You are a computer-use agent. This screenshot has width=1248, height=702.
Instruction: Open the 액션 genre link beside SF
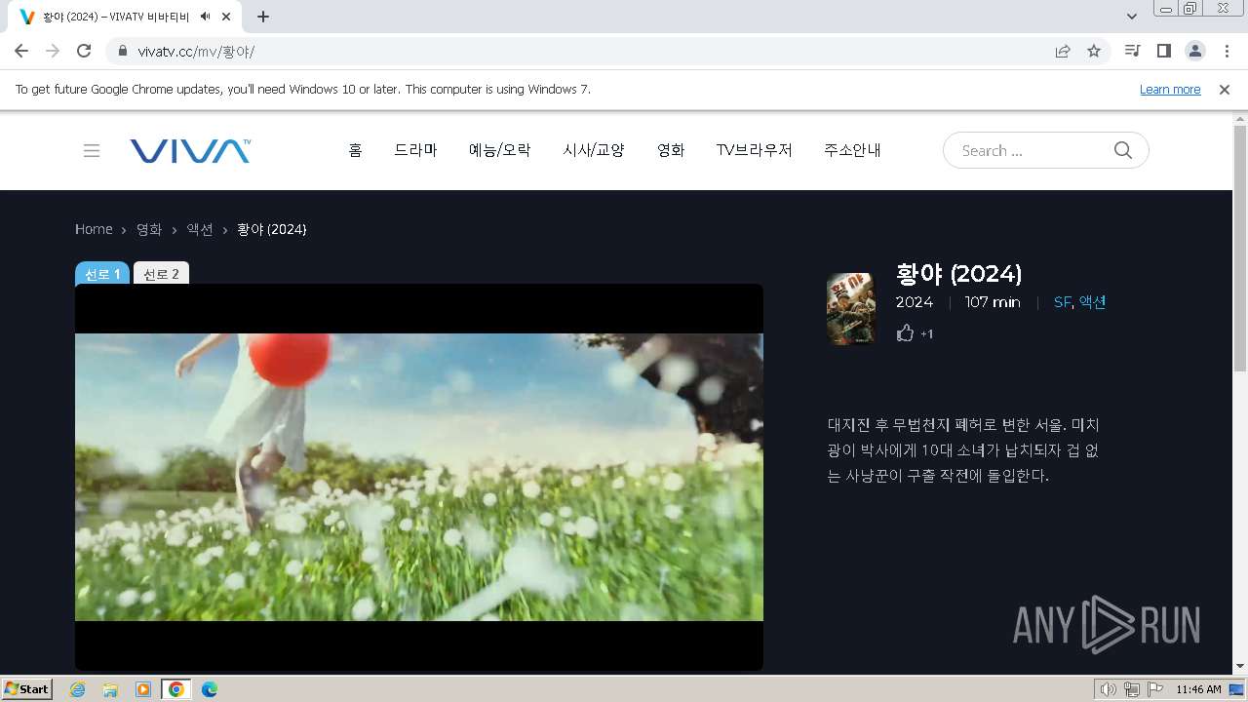click(1092, 302)
